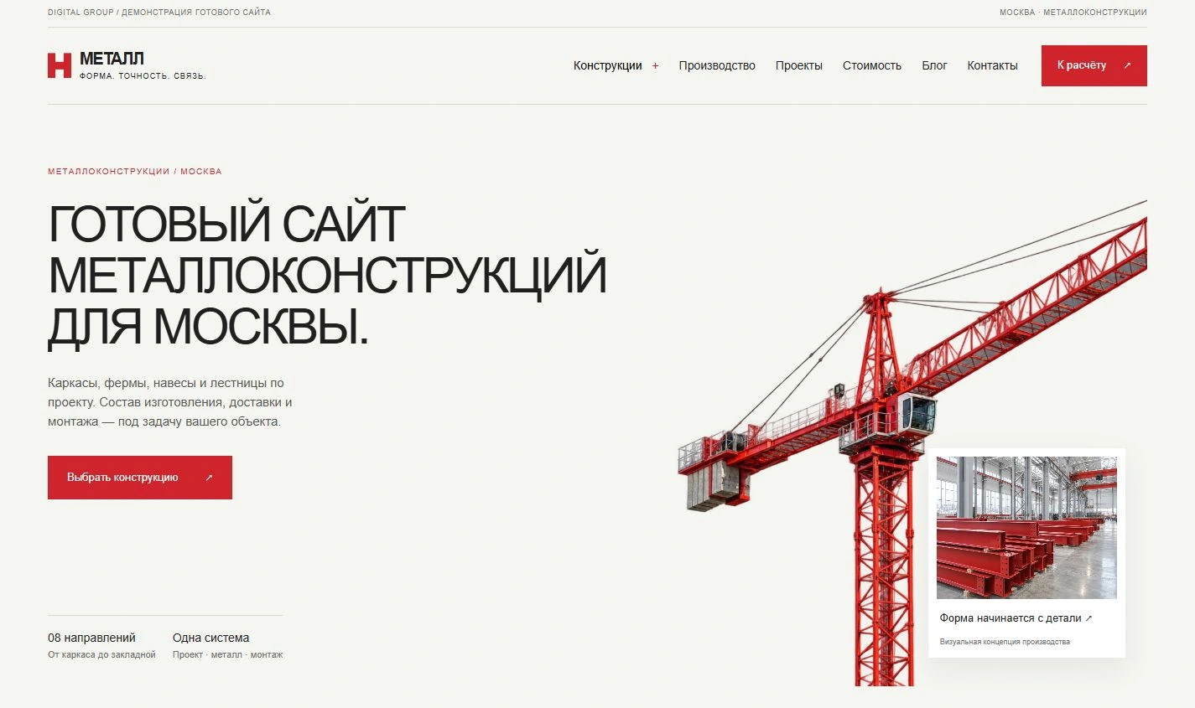
Task: Open the Форма начинается с детали link
Action: [1016, 618]
